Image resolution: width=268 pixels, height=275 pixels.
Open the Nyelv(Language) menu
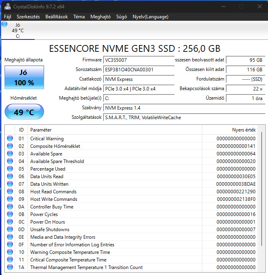pos(151,17)
